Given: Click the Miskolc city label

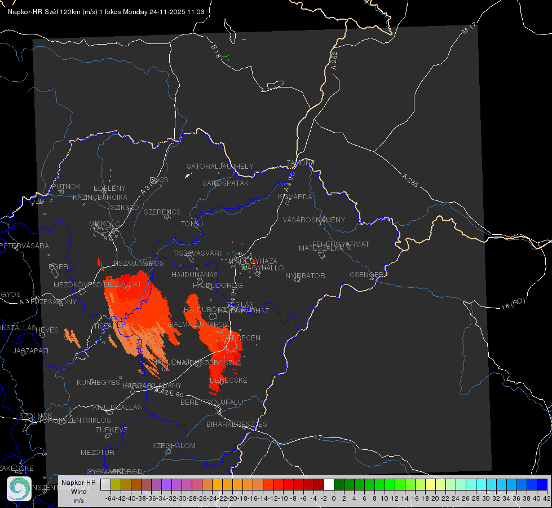Looking at the screenshot, I should [x=104, y=224].
